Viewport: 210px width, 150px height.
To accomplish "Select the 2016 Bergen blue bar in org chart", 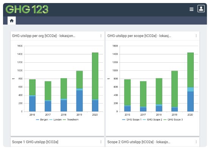I will tap(32, 104).
